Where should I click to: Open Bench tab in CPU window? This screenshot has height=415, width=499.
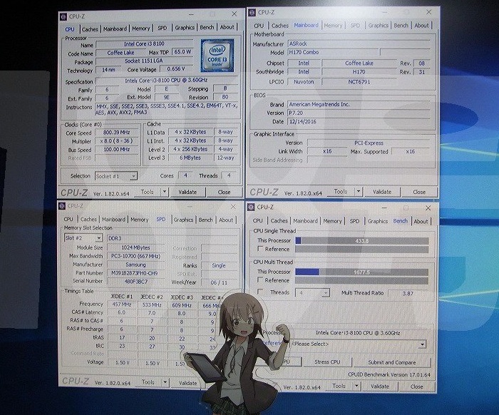click(x=207, y=27)
